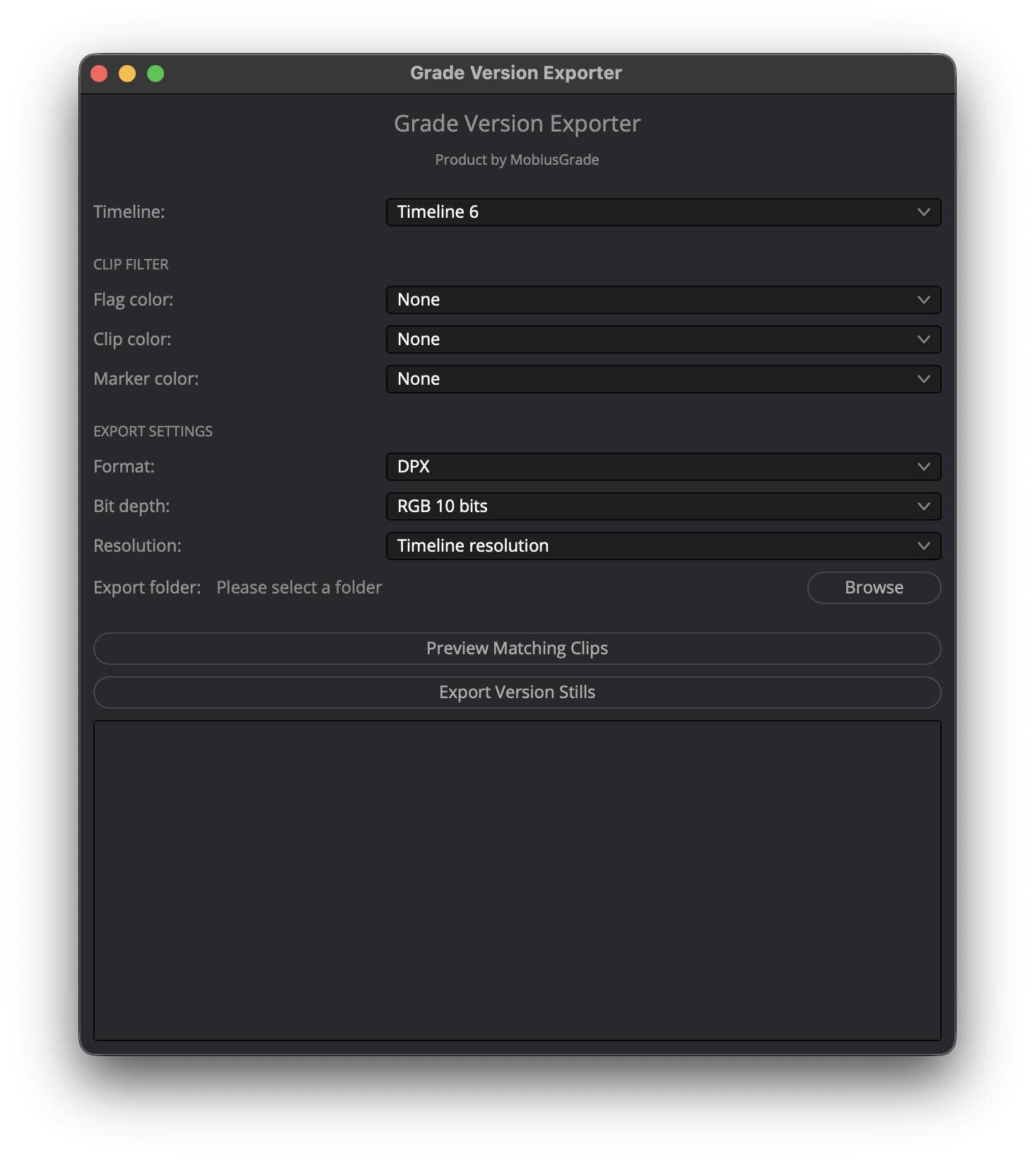Image resolution: width=1035 pixels, height=1160 pixels.
Task: Click Preview Matching Clips
Action: pos(517,649)
